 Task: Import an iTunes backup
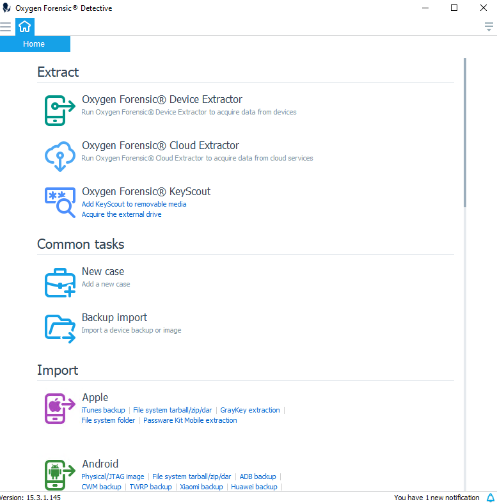click(x=103, y=410)
